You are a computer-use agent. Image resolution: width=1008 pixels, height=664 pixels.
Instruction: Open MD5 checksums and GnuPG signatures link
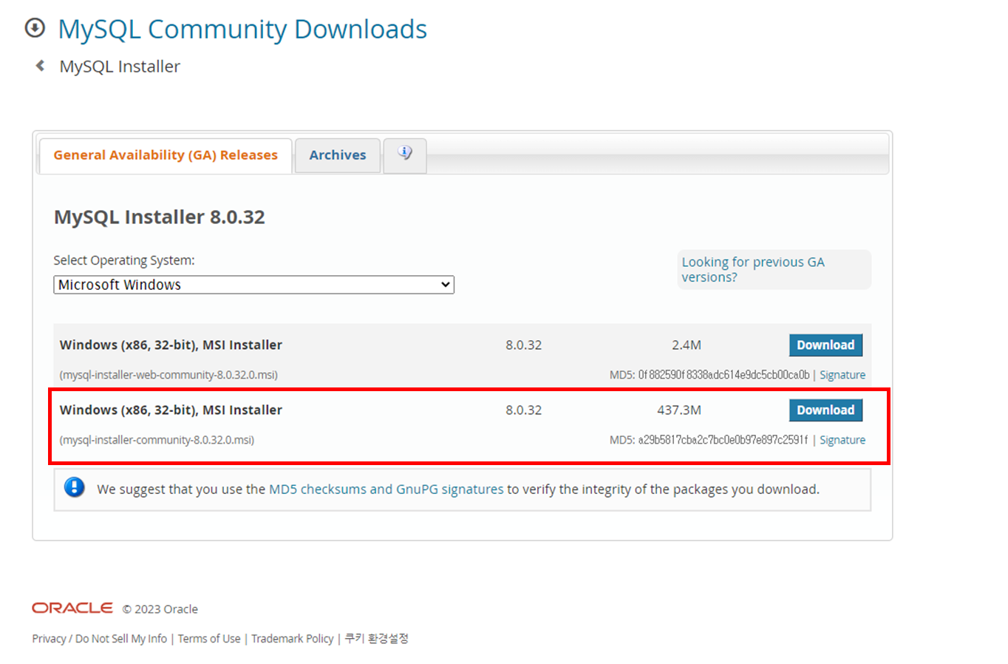pos(386,489)
